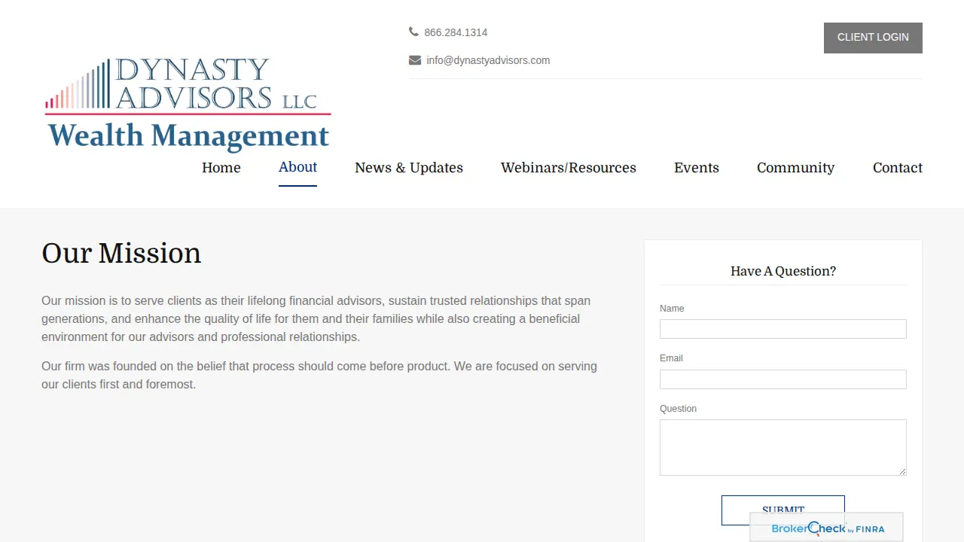Image resolution: width=964 pixels, height=542 pixels.
Task: Select the Our Mission heading
Action: click(x=121, y=254)
